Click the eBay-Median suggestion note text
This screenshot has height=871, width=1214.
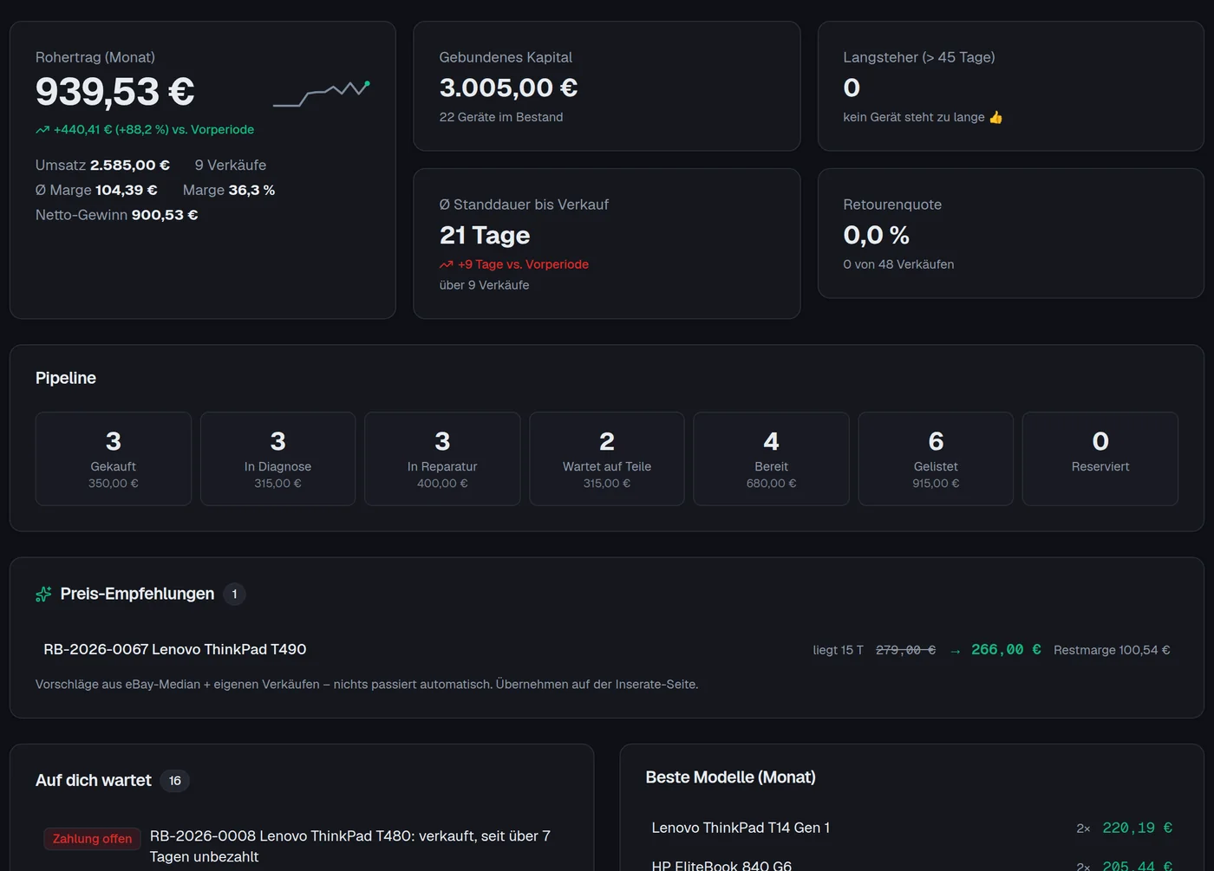[367, 685]
